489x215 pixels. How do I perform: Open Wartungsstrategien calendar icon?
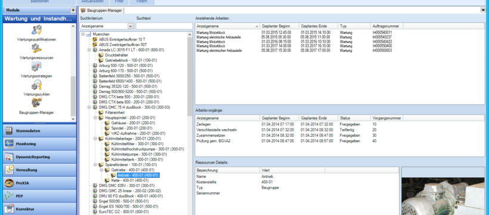point(36,66)
